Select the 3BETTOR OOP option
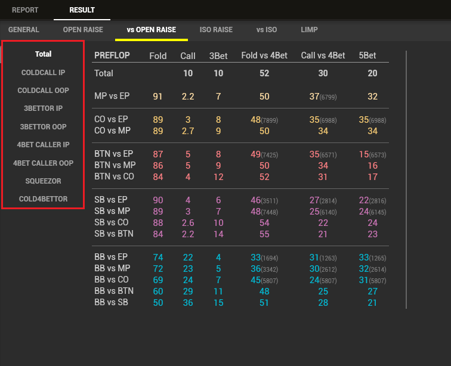Viewport: 451px width, 366px height. [x=43, y=127]
